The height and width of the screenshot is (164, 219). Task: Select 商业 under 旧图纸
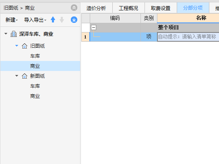pos(35,66)
